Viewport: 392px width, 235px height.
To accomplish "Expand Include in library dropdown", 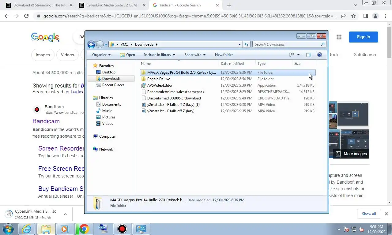I will click(160, 55).
